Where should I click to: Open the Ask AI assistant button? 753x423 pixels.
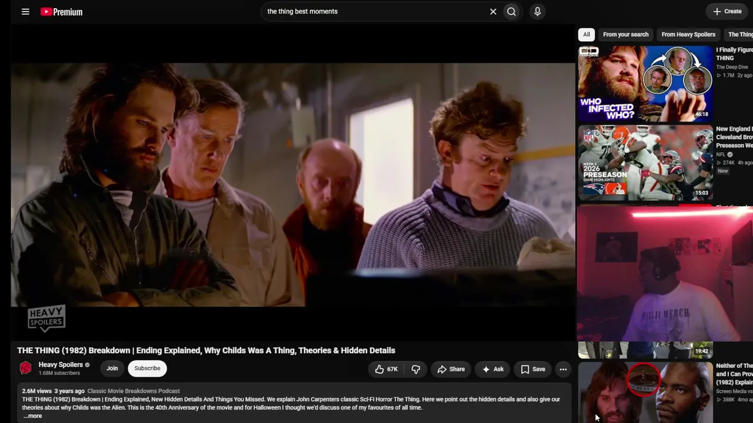click(x=492, y=369)
